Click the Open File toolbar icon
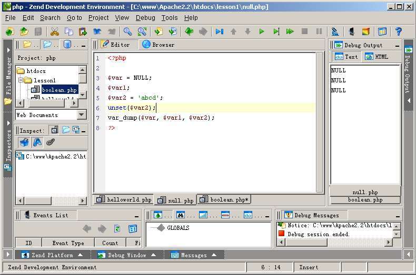The height and width of the screenshot is (275, 416). (x=24, y=31)
